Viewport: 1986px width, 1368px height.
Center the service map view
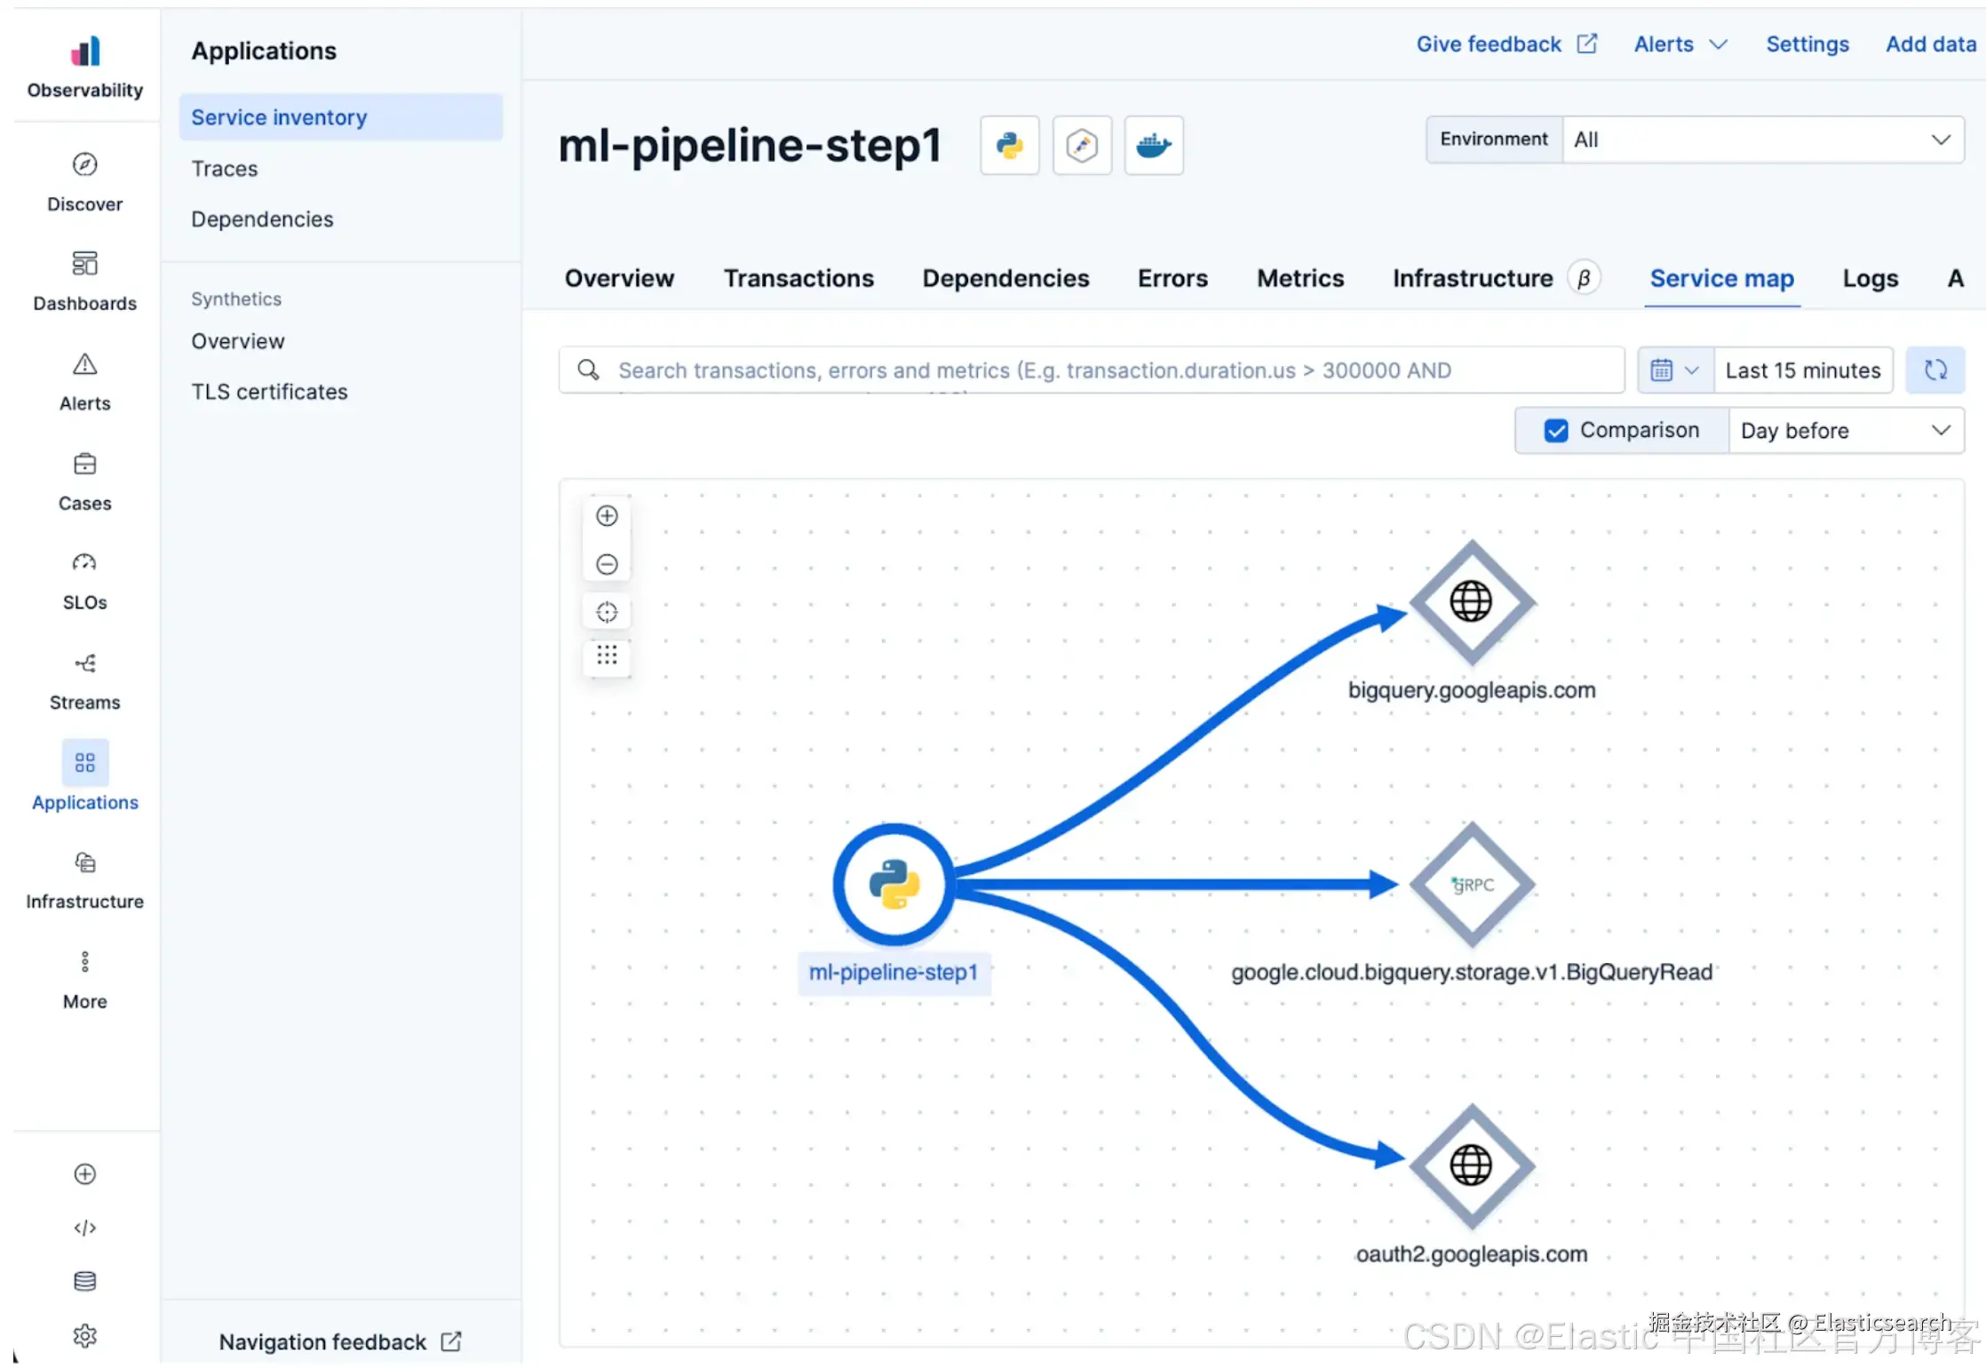click(x=607, y=612)
